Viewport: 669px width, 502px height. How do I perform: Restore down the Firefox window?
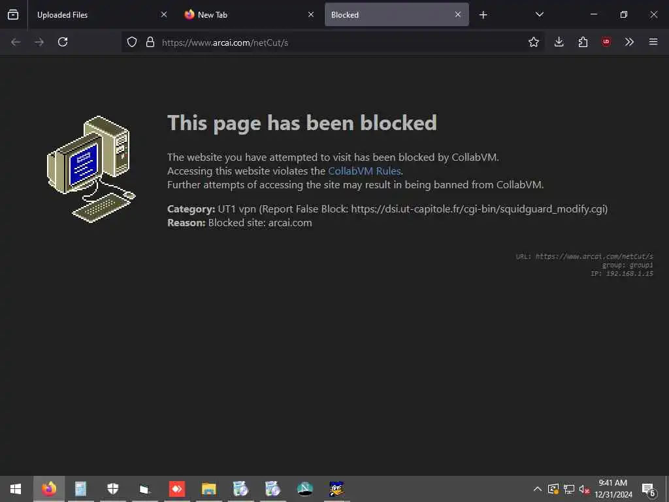pos(624,14)
